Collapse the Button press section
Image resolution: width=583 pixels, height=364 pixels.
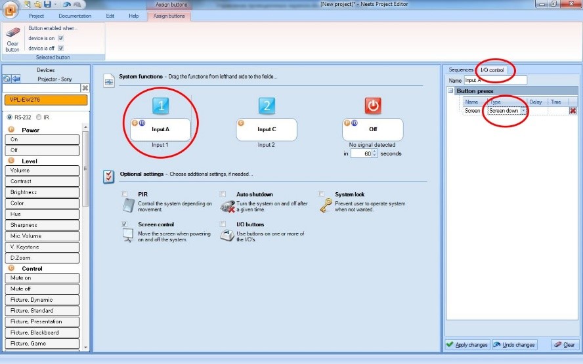pyautogui.click(x=450, y=91)
